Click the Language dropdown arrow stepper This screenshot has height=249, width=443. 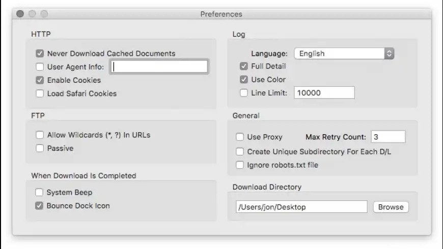pyautogui.click(x=389, y=53)
